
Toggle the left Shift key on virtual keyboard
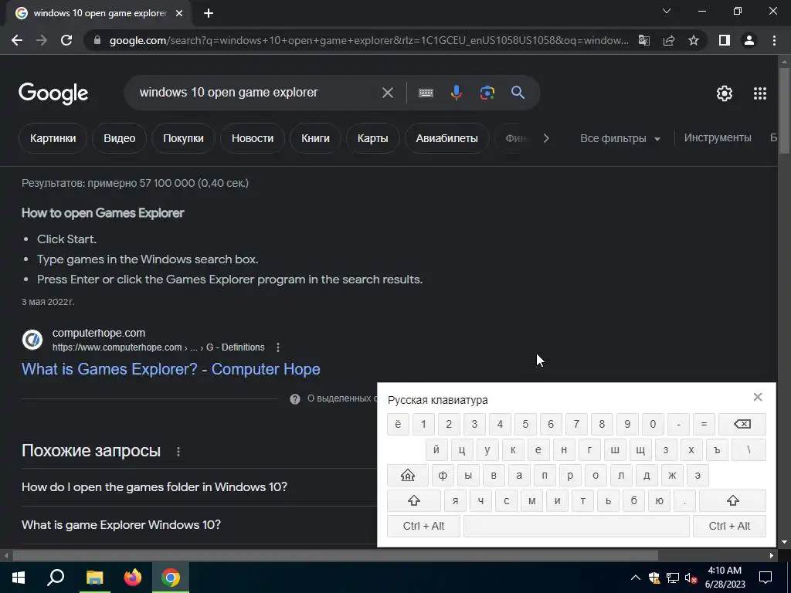414,500
